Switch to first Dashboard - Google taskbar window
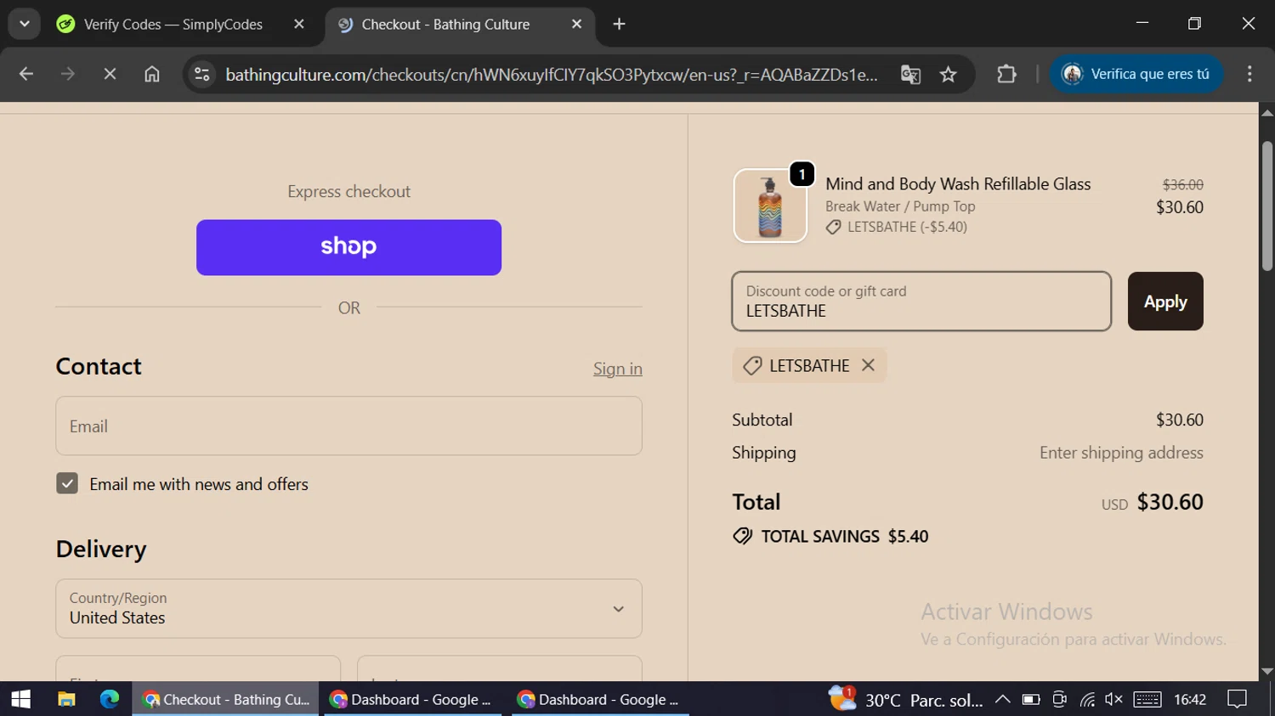 pos(413,699)
